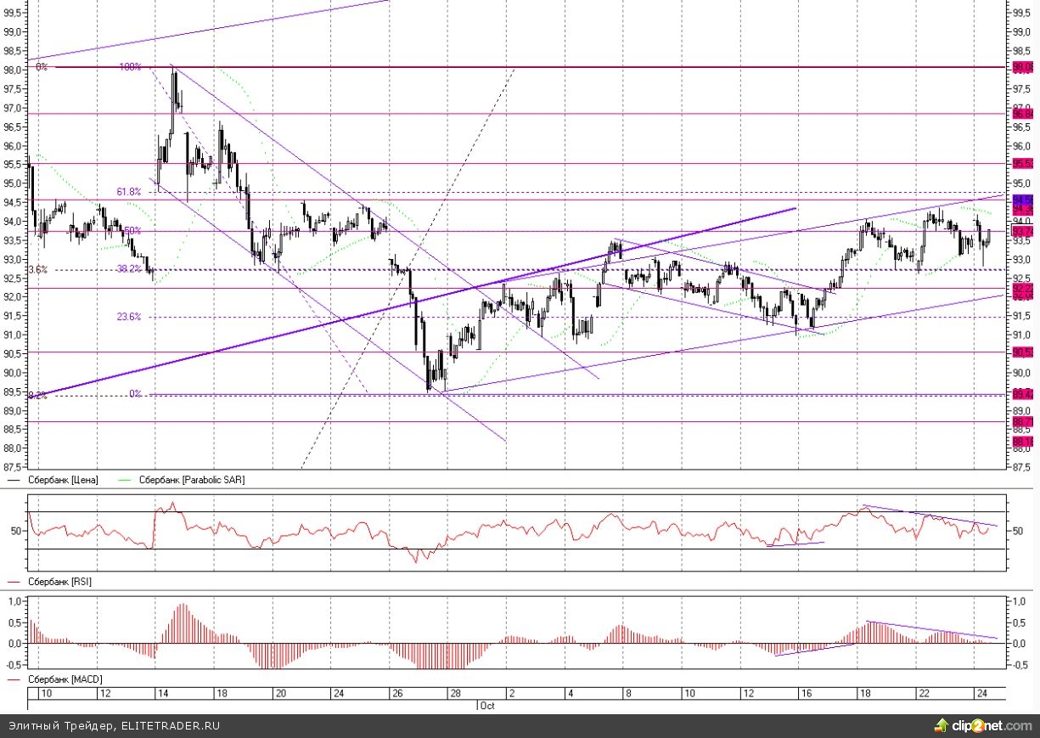1040x738 pixels.
Task: Click date 28 on the time axis
Action: click(x=454, y=694)
